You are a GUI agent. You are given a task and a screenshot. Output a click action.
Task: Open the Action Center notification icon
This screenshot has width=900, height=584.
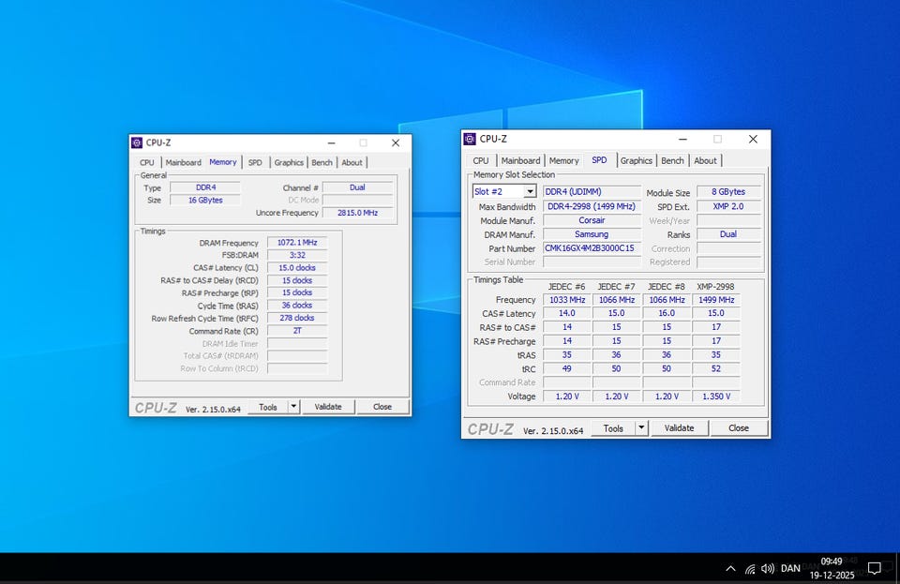[x=874, y=568]
